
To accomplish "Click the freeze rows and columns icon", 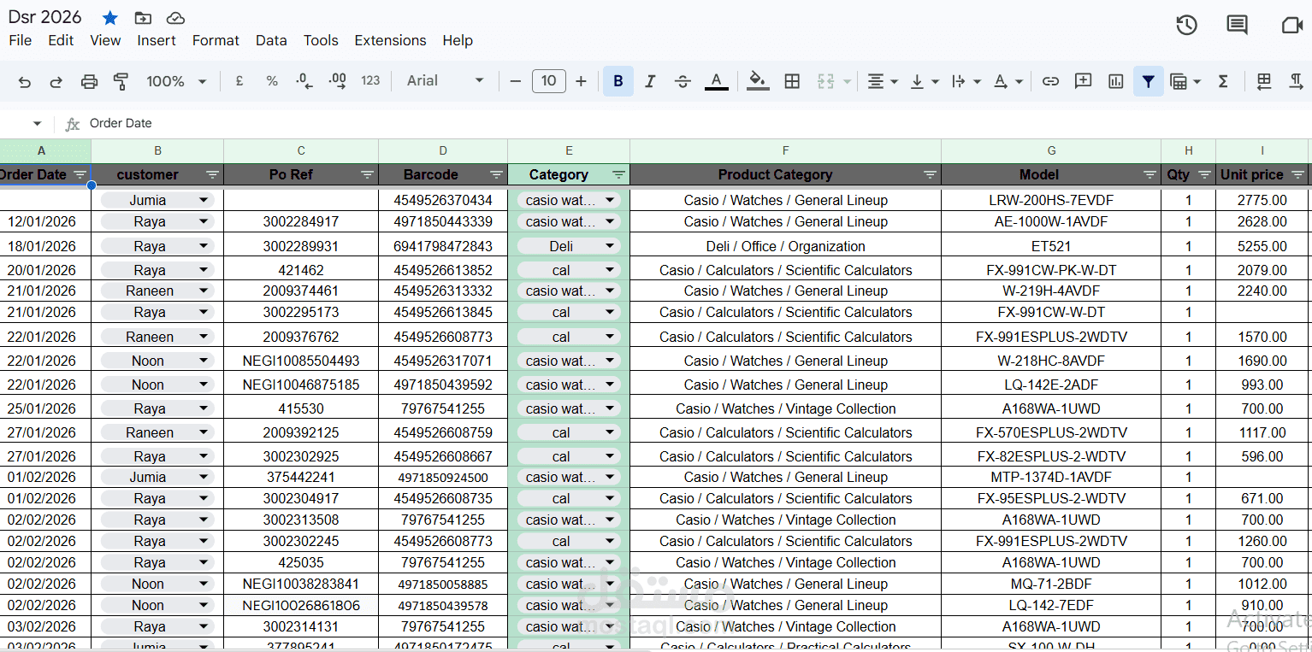I will (x=1264, y=81).
